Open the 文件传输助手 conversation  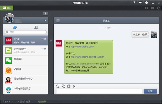26,50
